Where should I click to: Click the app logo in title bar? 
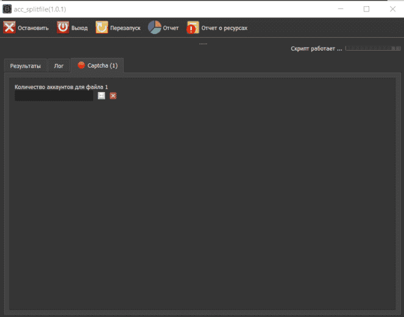pyautogui.click(x=7, y=9)
